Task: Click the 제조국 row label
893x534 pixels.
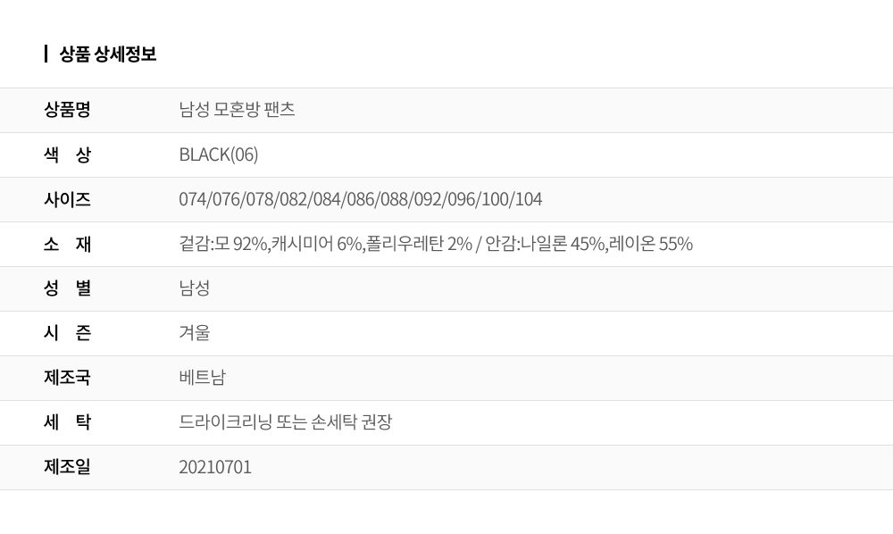Action: coord(67,378)
